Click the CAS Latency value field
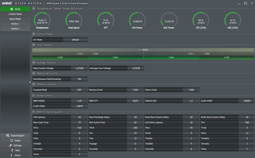Image resolution: width=255 pixels, height=158 pixels. (x=79, y=117)
